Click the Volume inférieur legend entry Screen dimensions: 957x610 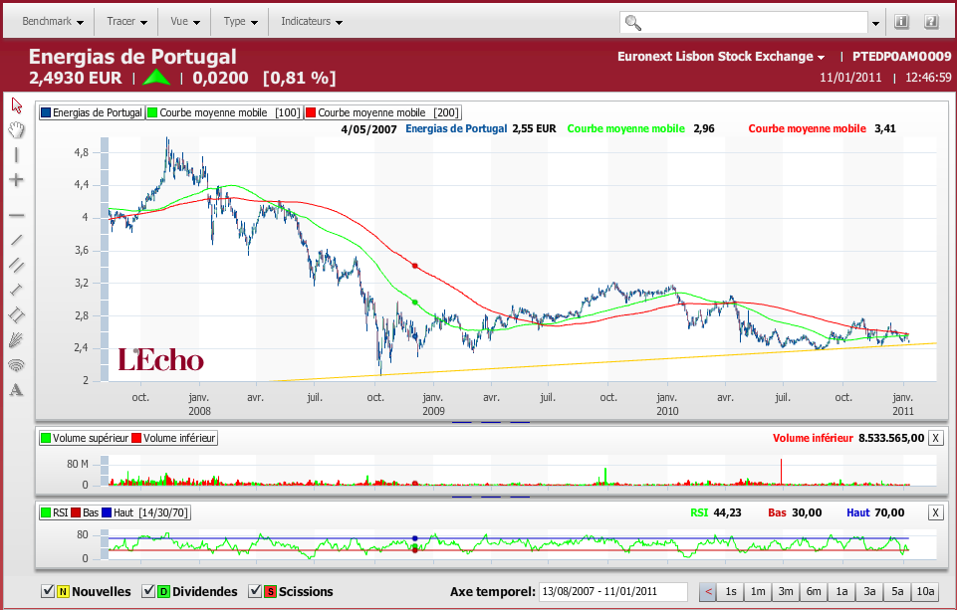tap(174, 438)
